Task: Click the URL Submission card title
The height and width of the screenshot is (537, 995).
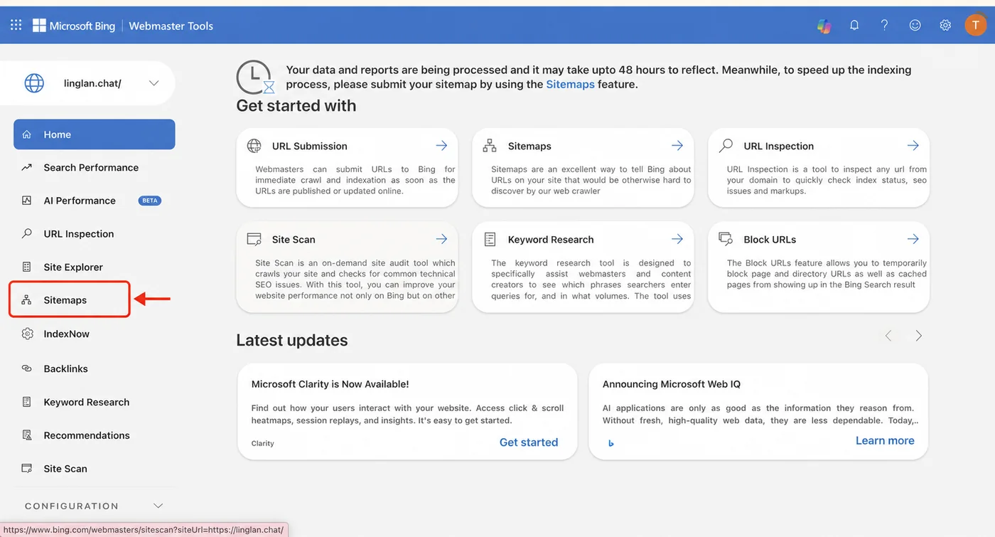Action: click(x=310, y=146)
